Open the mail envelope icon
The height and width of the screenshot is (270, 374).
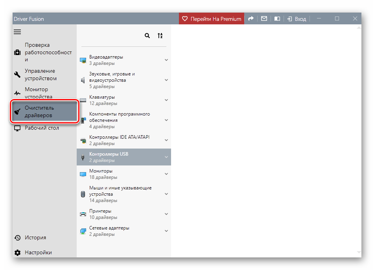pos(264,18)
